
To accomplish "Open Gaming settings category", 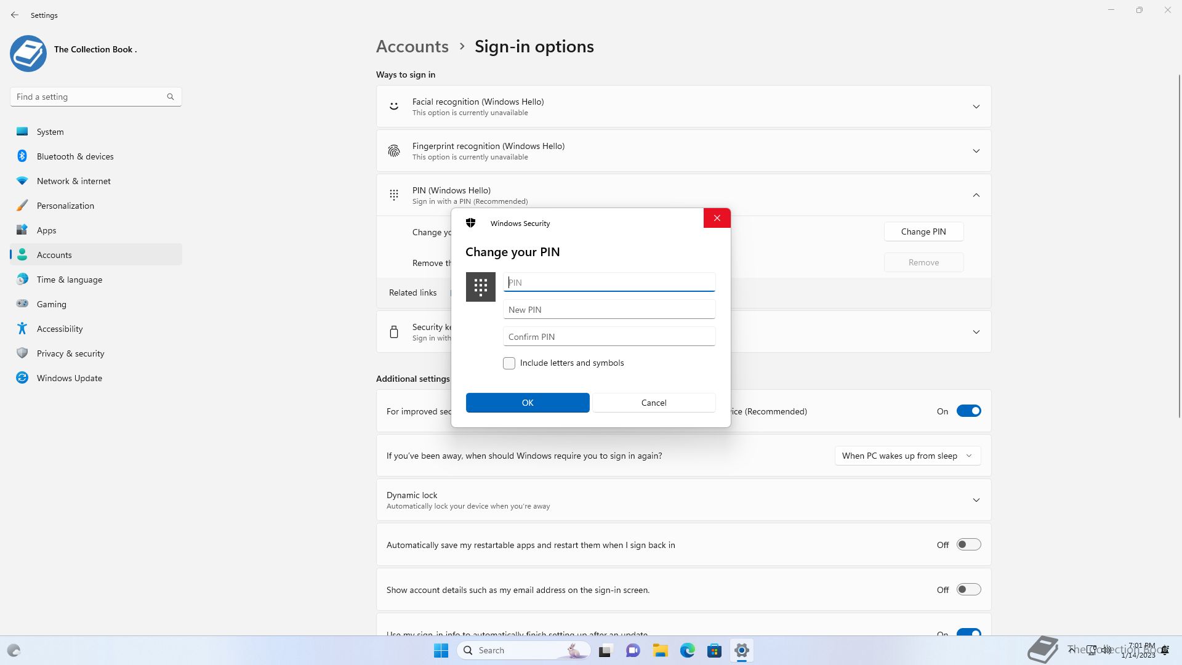I will click(96, 304).
